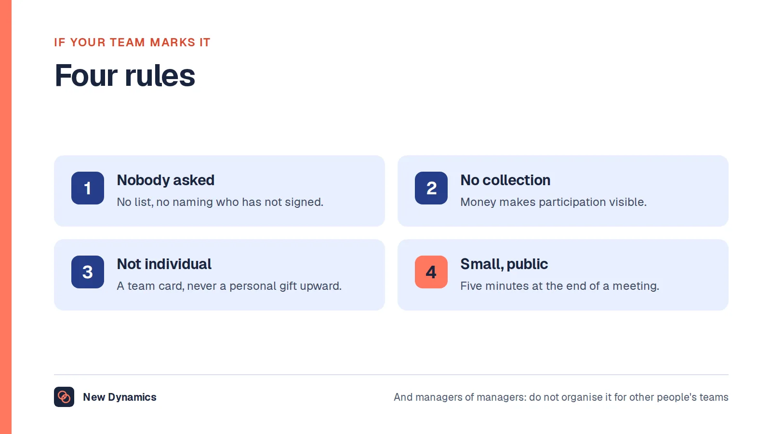Image resolution: width=771 pixels, height=434 pixels.
Task: Click the managers of managers footer note
Action: (561, 397)
